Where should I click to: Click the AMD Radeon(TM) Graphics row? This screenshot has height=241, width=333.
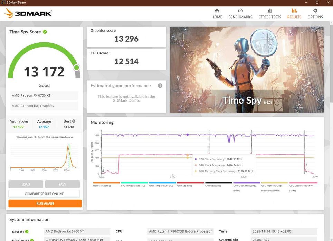coord(44,106)
